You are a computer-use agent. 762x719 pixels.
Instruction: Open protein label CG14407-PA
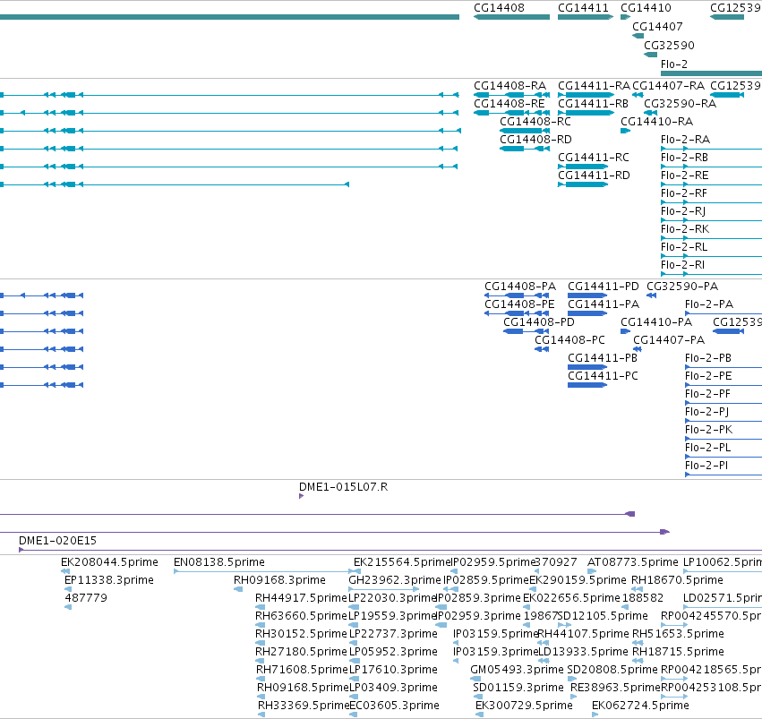pos(669,340)
